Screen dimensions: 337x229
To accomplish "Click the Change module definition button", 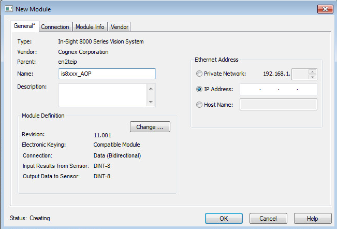I will click(x=150, y=126).
